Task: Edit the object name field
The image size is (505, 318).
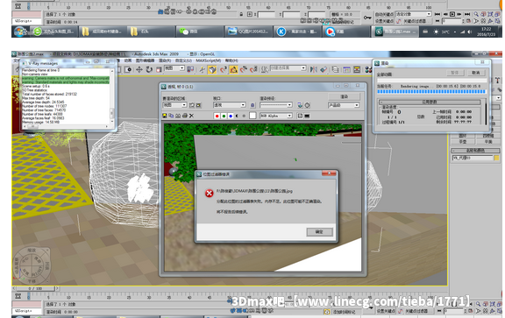Action: click(x=473, y=158)
